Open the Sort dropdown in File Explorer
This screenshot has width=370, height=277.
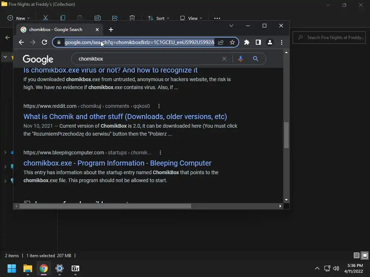[x=159, y=18]
